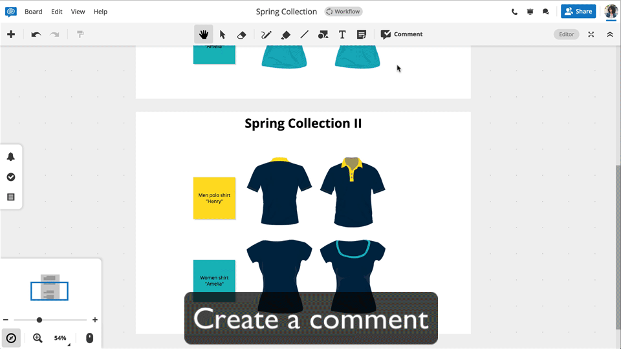
Task: Select the arrow Select tool
Action: (x=223, y=34)
